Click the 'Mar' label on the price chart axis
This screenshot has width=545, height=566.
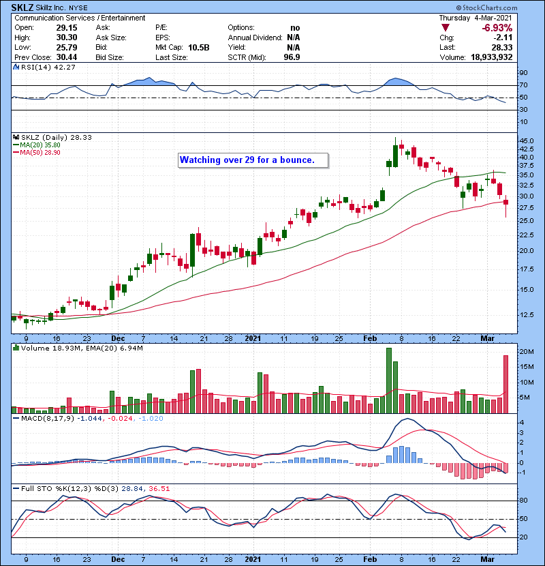pyautogui.click(x=487, y=338)
